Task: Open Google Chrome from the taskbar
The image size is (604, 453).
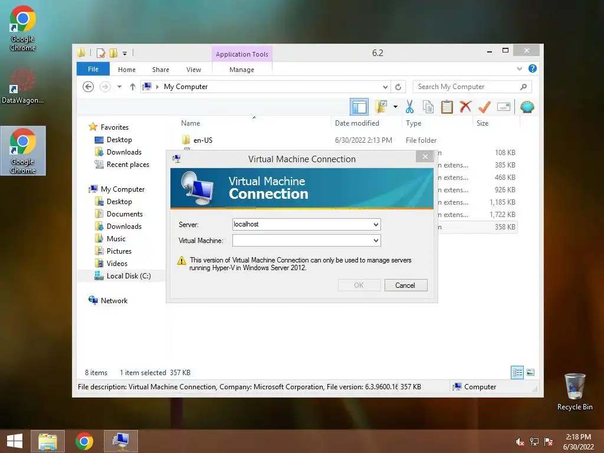Action: (84, 441)
